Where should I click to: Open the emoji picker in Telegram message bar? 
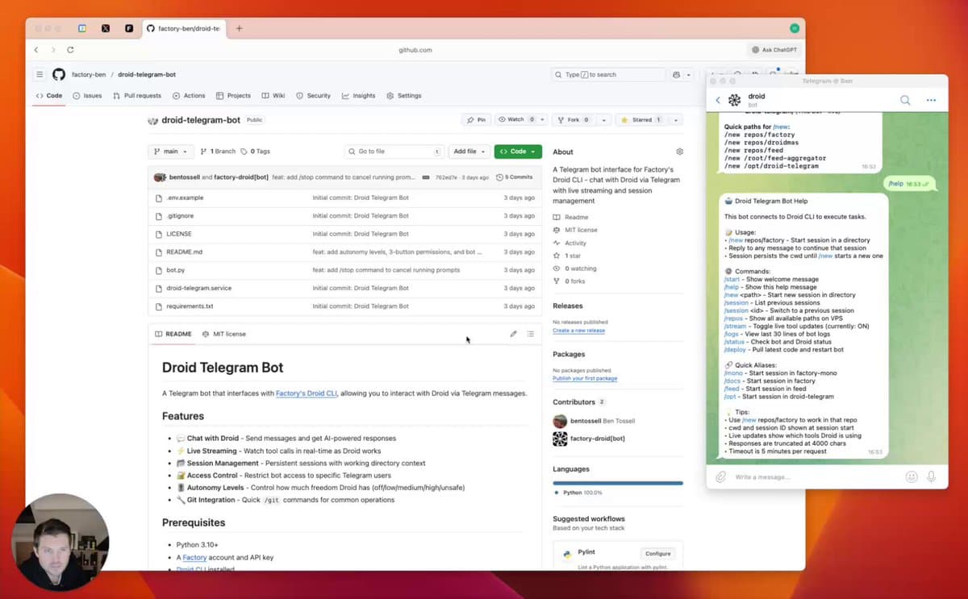(912, 476)
